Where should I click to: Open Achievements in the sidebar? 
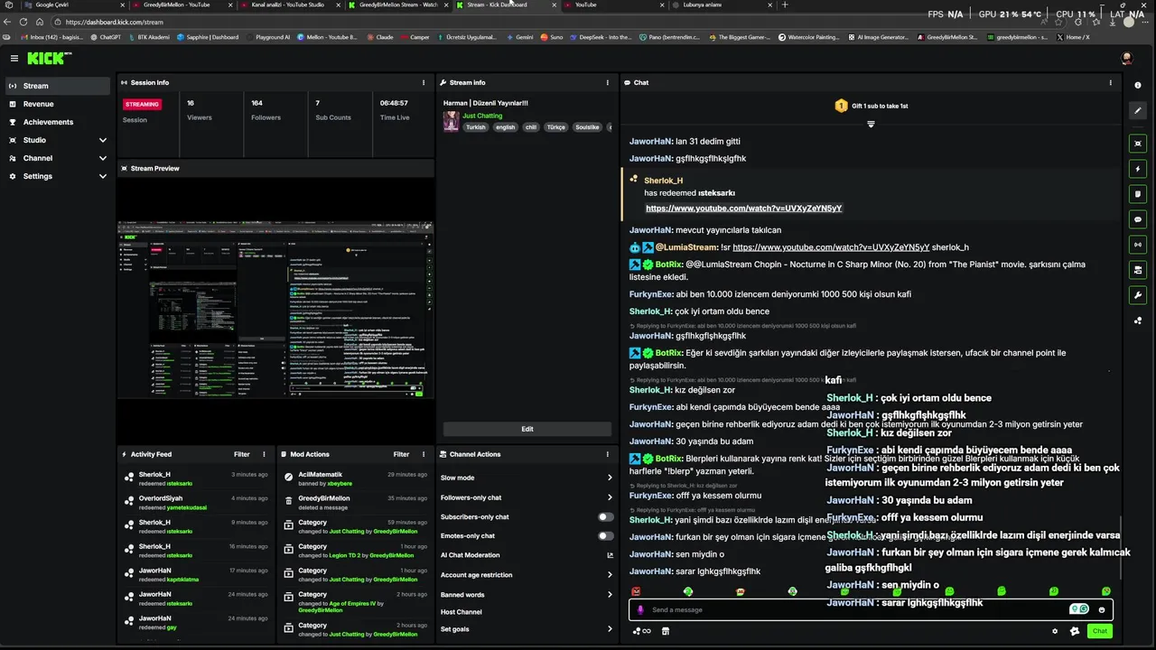click(59, 122)
